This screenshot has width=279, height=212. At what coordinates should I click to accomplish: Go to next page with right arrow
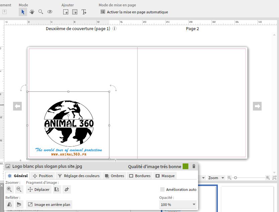[x=257, y=106]
